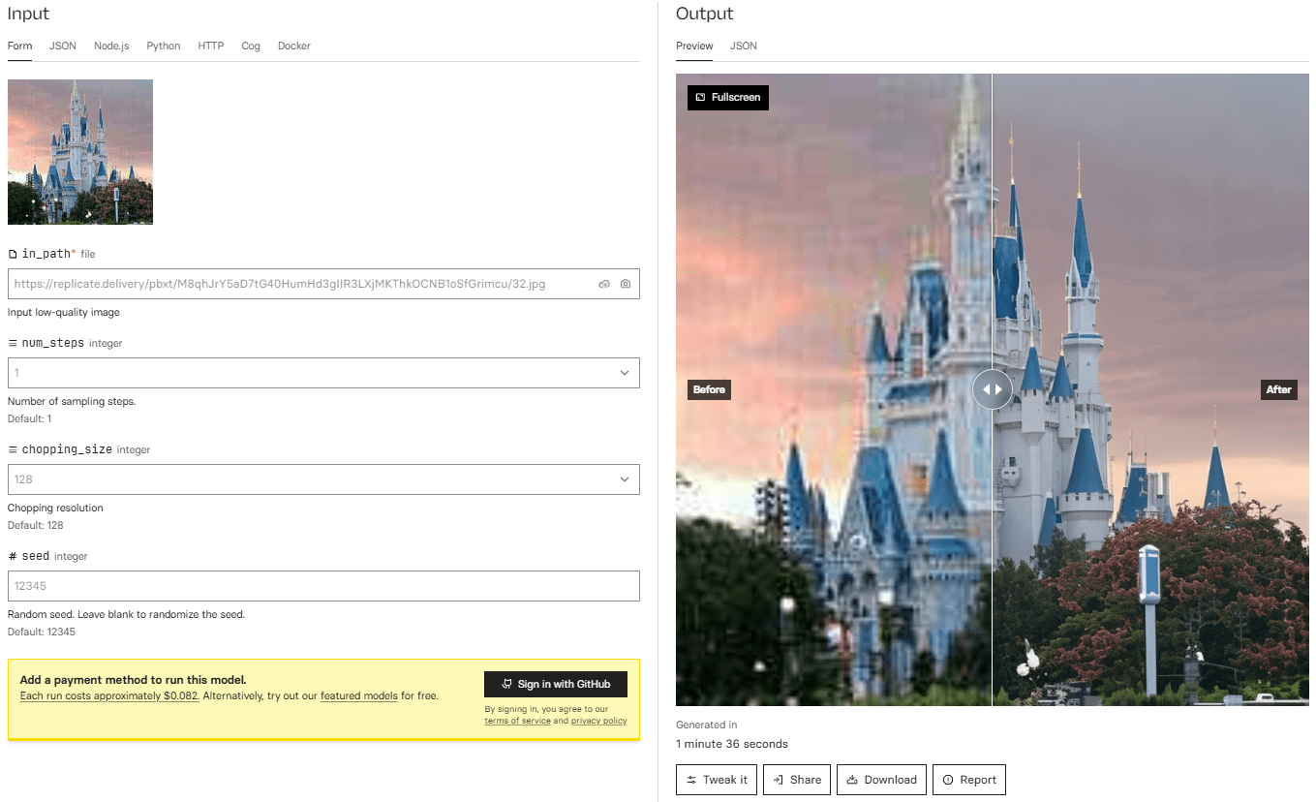Viewport: 1316px width, 802px height.
Task: Click the After label on preview
Action: tap(1278, 389)
